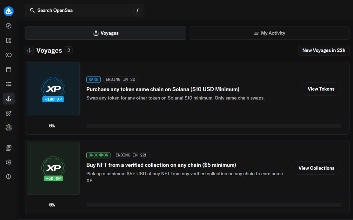Open the calendar drops icon in sidebar
This screenshot has width=353, height=220.
point(9,70)
